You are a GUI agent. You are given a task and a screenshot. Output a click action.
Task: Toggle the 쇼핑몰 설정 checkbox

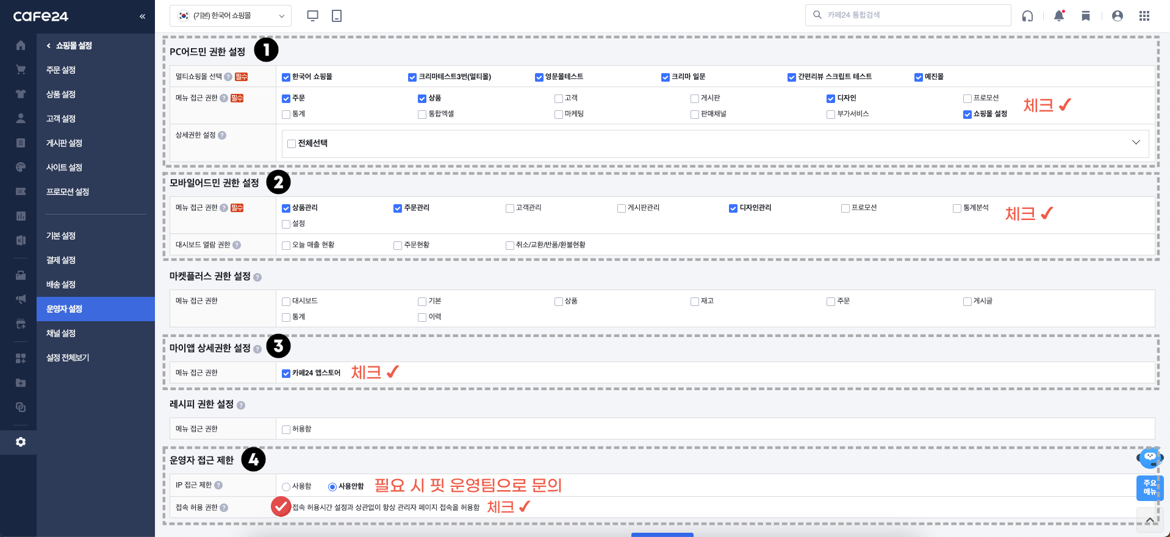pos(967,115)
